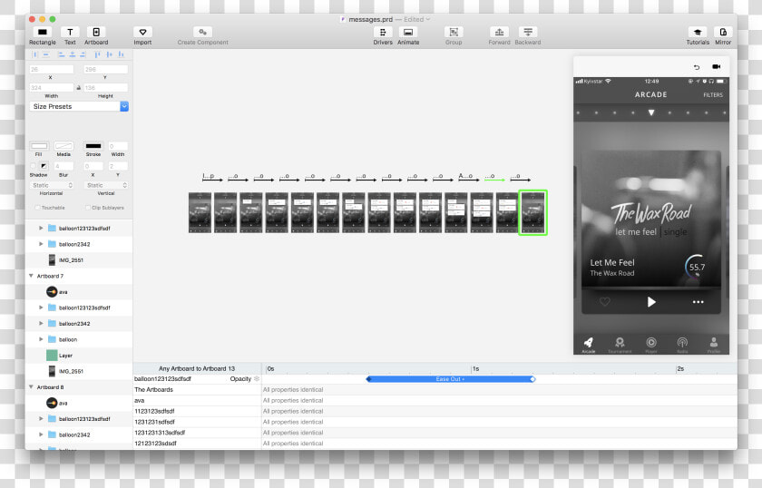Select the green-outlined last artboard thumbnail
Viewport: 762px width, 488px height.
532,212
